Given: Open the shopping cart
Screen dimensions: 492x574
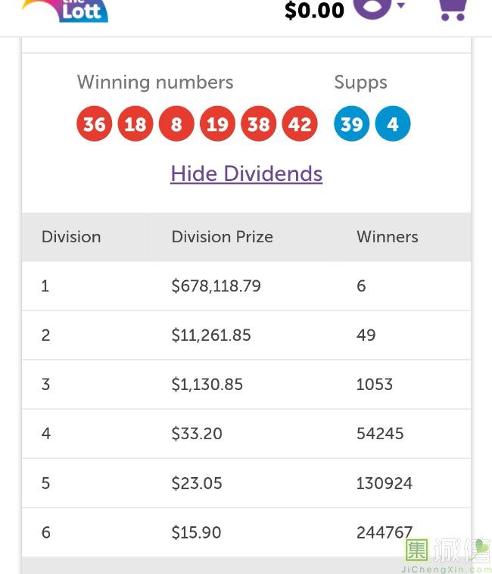Looking at the screenshot, I should (452, 8).
